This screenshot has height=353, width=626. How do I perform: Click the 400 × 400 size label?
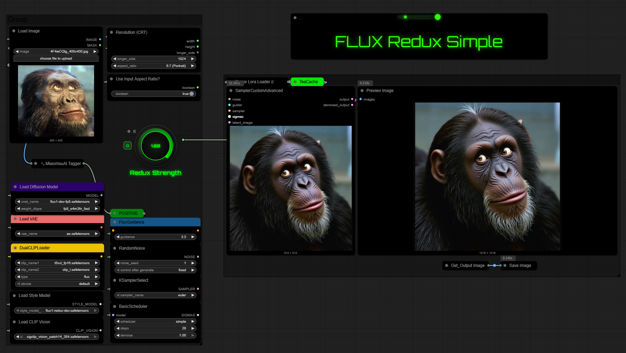pos(56,140)
